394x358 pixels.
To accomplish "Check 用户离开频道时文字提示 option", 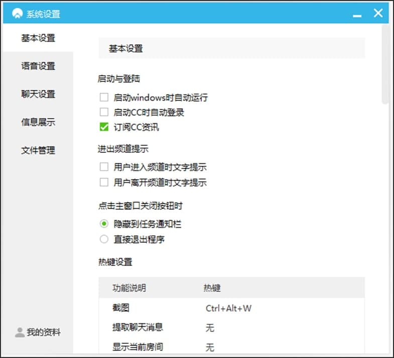I will tap(104, 182).
